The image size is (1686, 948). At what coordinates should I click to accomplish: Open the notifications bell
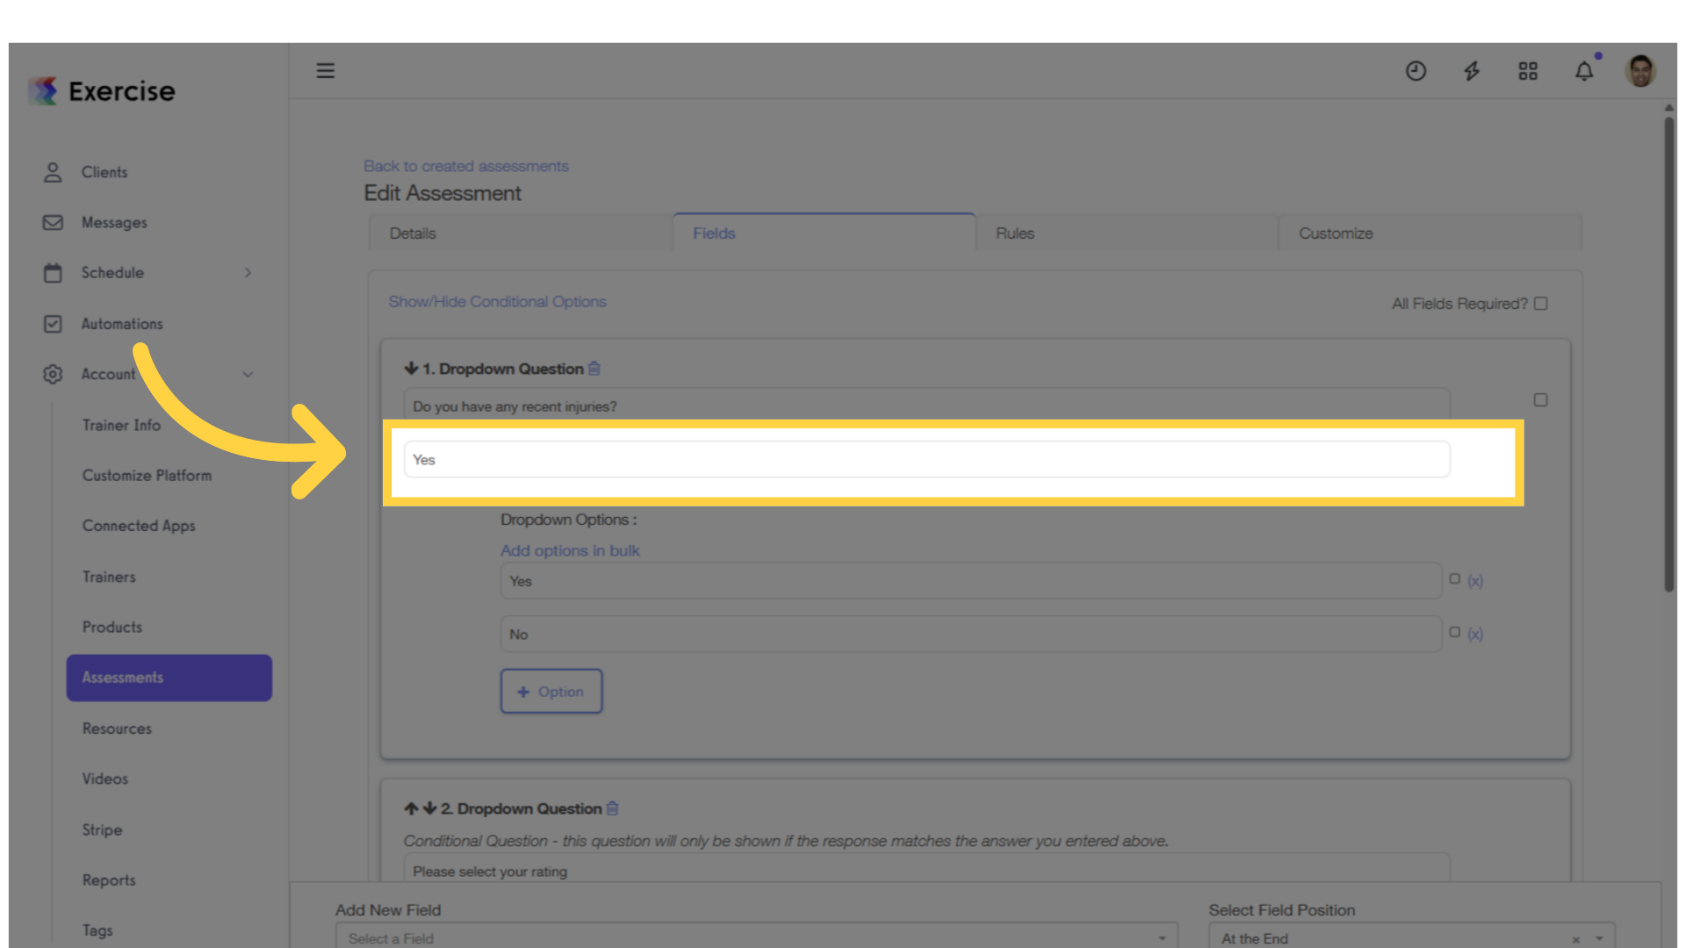tap(1584, 71)
